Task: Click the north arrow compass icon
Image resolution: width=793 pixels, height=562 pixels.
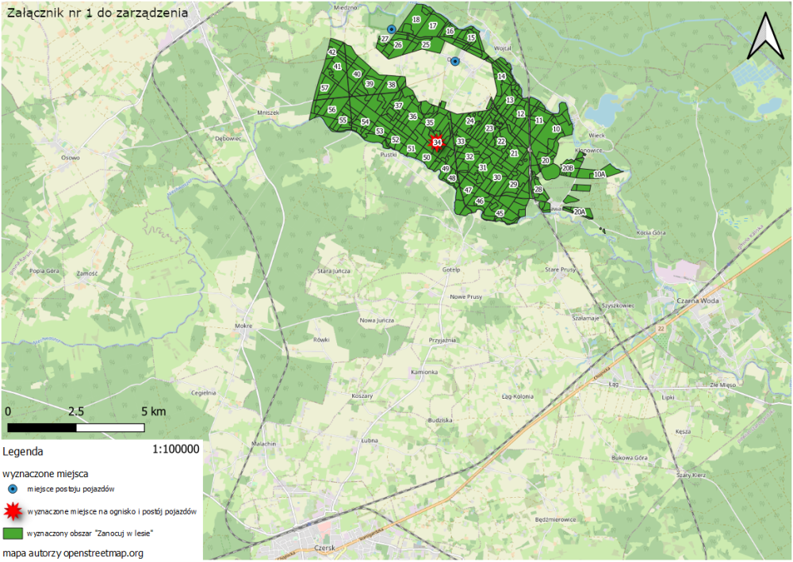Action: pos(767,36)
